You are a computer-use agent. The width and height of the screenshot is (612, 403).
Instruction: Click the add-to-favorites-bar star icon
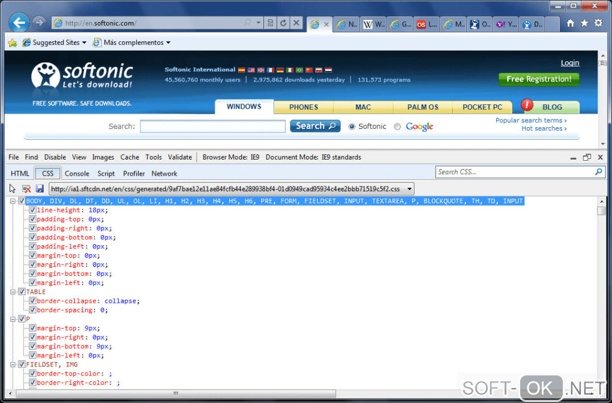13,43
